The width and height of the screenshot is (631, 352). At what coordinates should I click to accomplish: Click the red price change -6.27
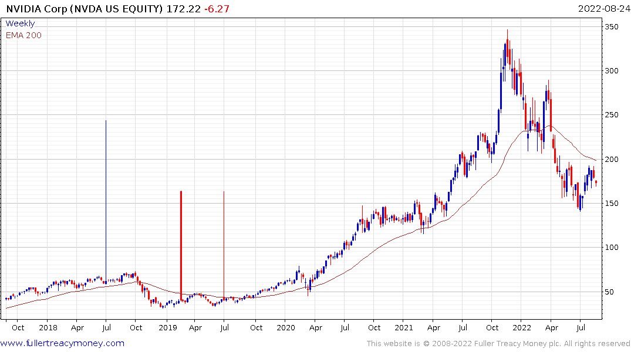click(x=217, y=9)
